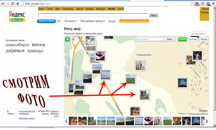This screenshot has width=216, height=130.
Task: Open the Печать link
Action: coord(112,21)
